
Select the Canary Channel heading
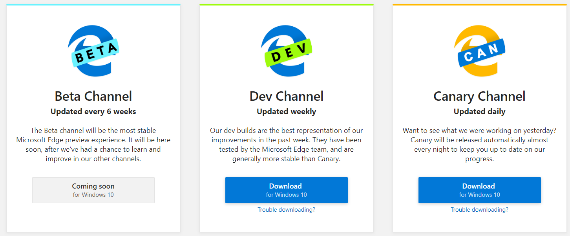[479, 96]
